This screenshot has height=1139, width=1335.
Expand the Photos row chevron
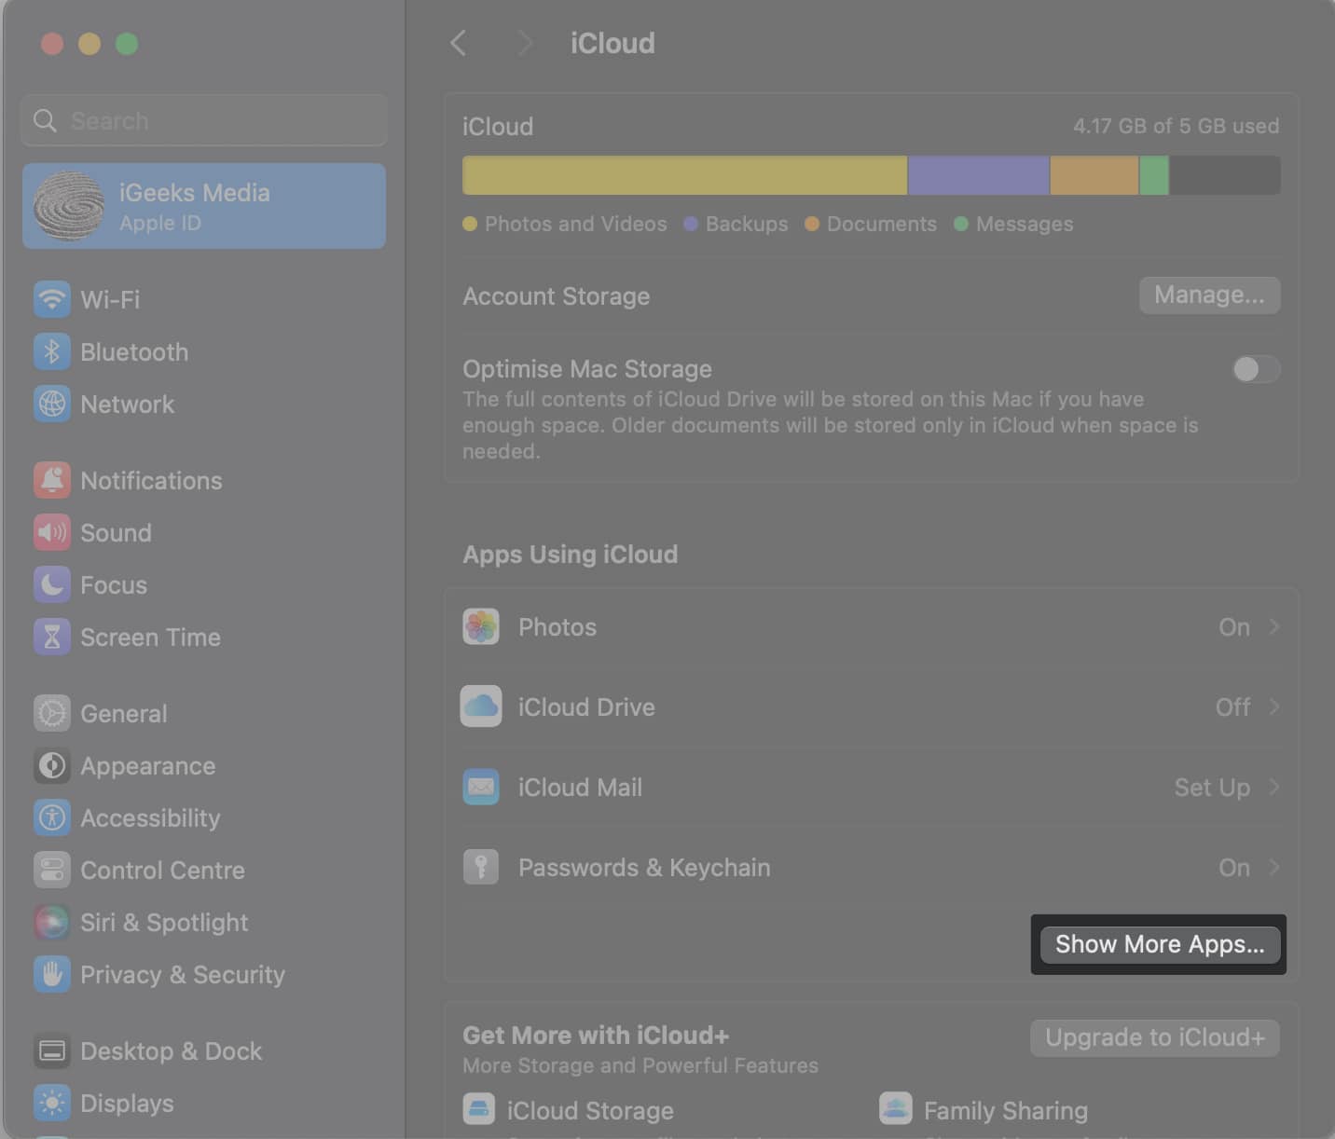[1274, 626]
